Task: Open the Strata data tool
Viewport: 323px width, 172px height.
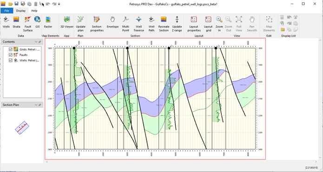Action: [16, 22]
